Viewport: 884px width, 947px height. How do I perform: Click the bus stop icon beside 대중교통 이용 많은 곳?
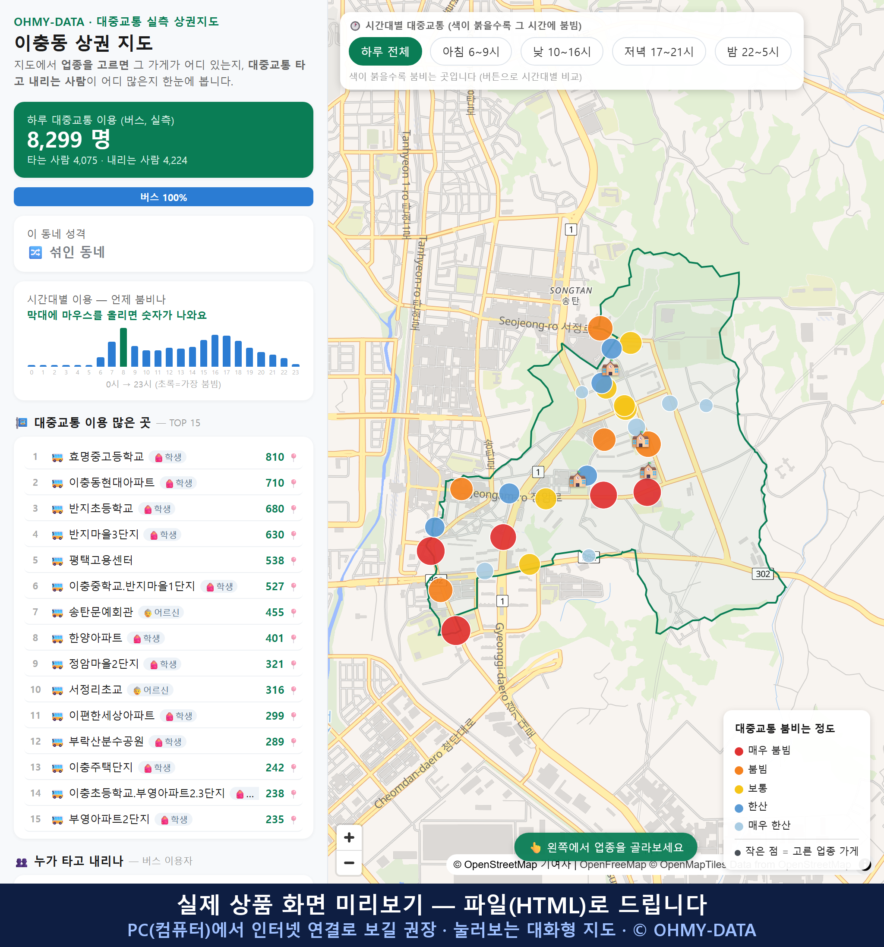point(22,422)
